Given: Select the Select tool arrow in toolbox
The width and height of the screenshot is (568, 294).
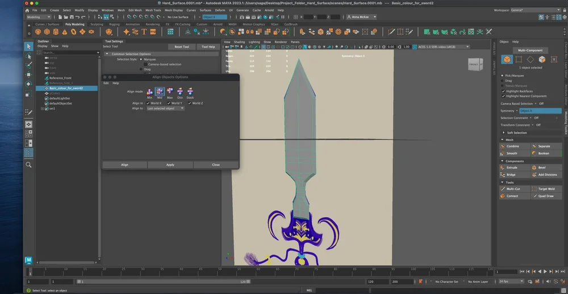Looking at the screenshot, I should [x=28, y=47].
